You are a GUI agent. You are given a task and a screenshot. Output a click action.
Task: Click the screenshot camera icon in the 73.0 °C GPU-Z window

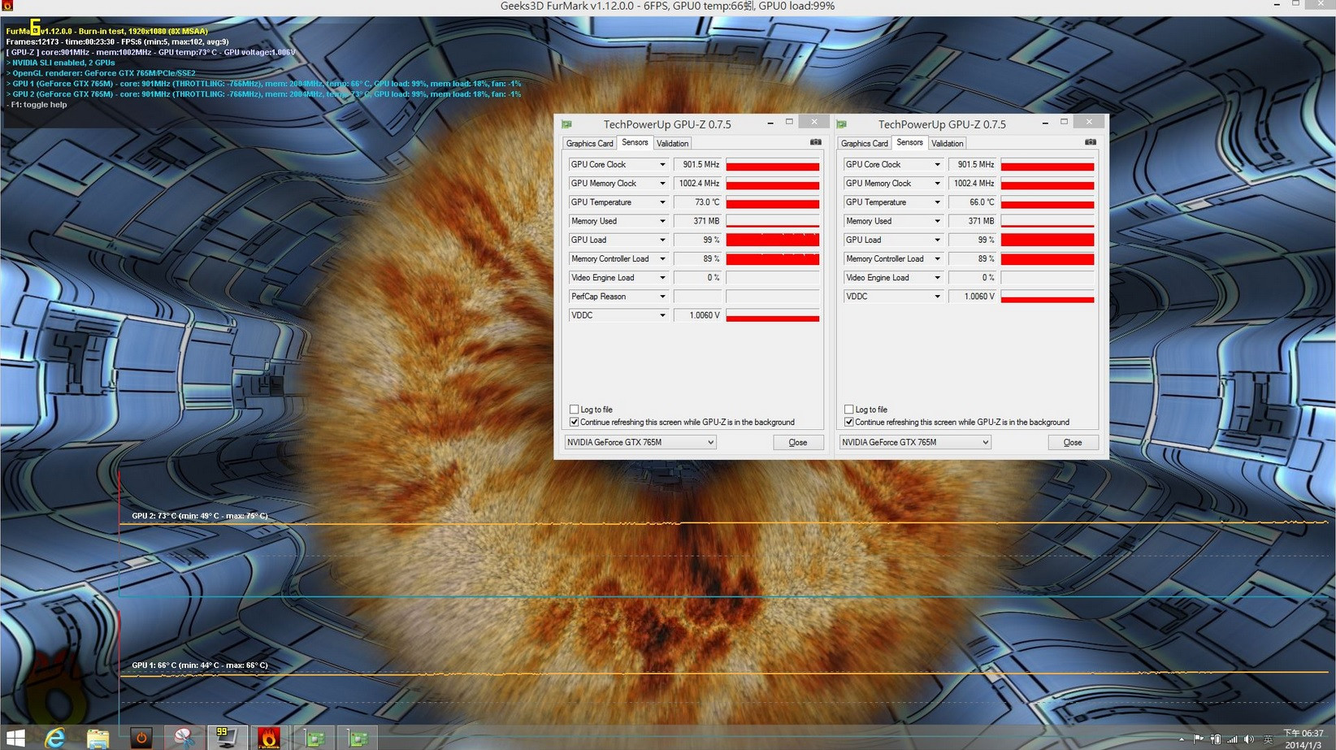[815, 142]
